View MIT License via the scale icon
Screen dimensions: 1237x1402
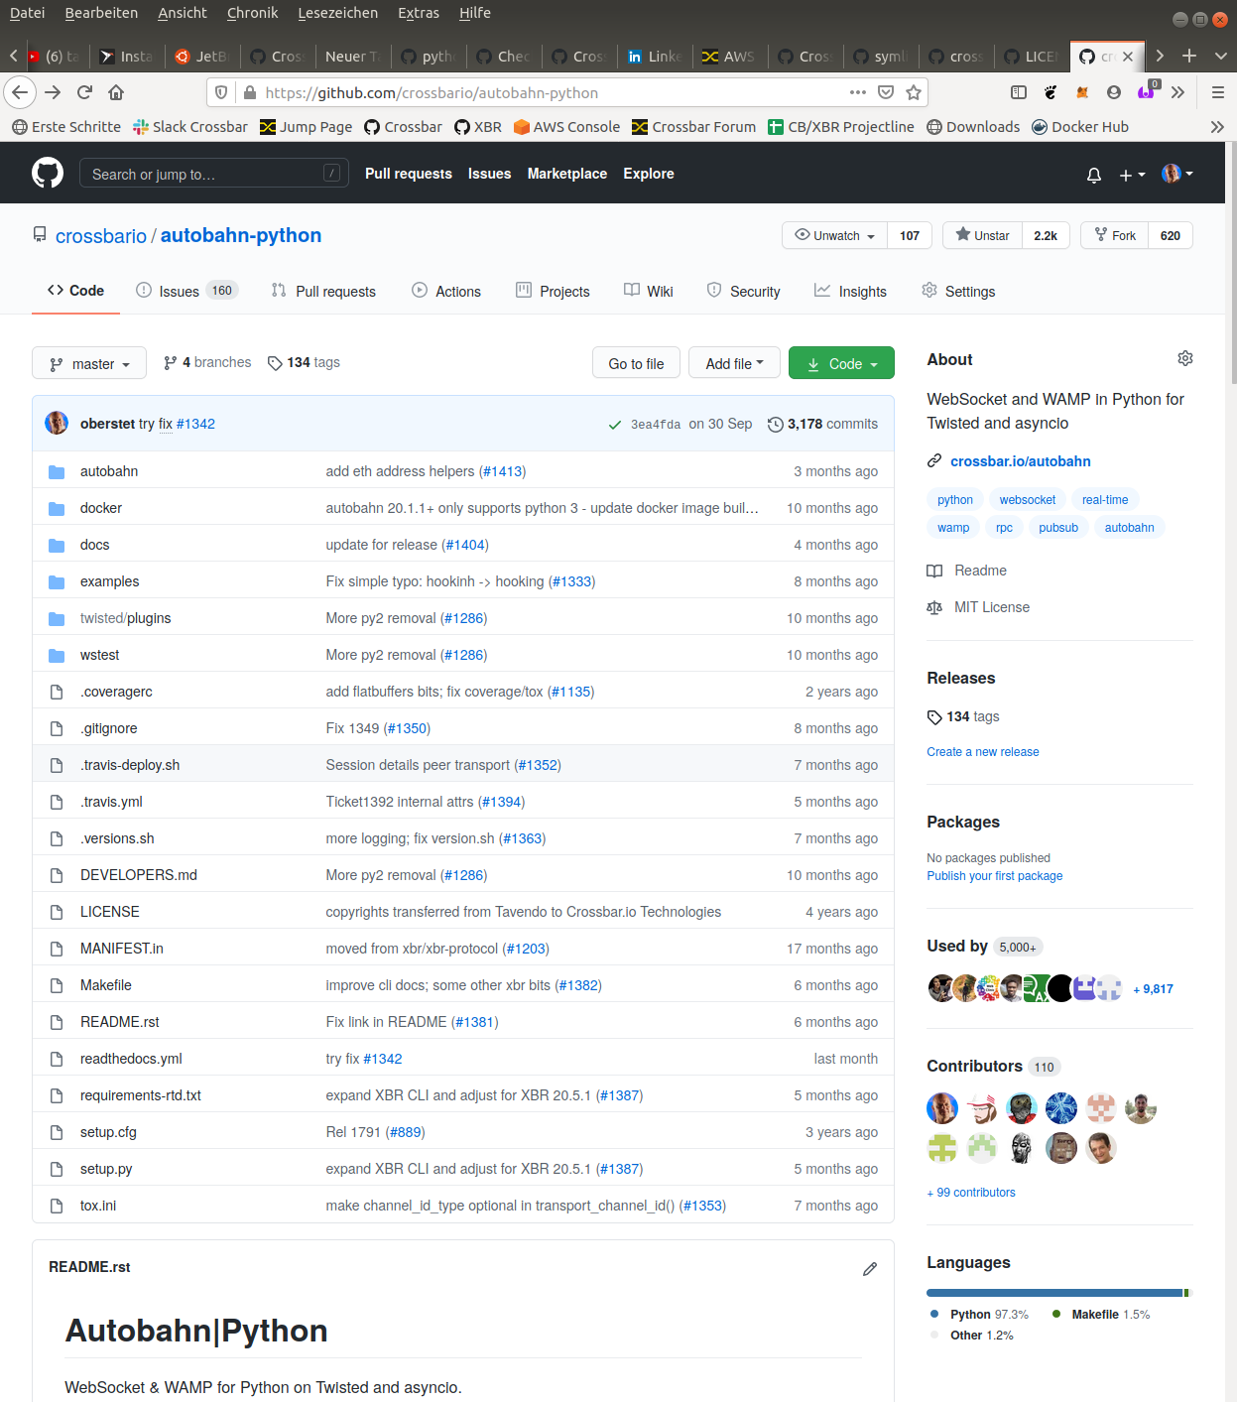pos(933,606)
